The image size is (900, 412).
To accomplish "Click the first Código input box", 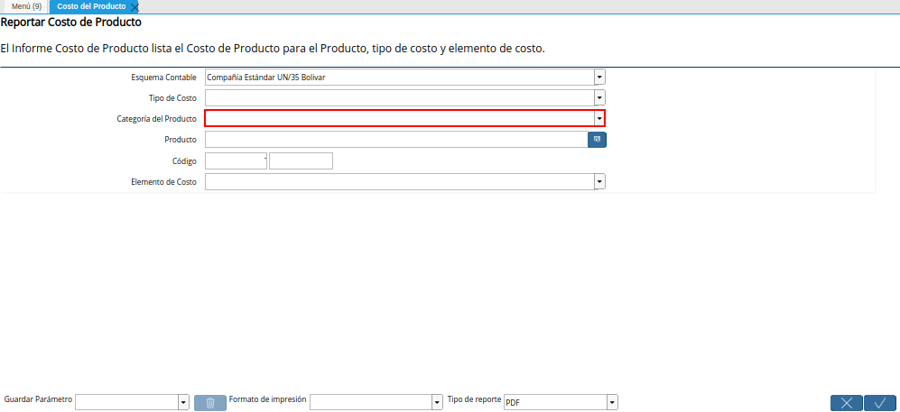I will pyautogui.click(x=236, y=161).
